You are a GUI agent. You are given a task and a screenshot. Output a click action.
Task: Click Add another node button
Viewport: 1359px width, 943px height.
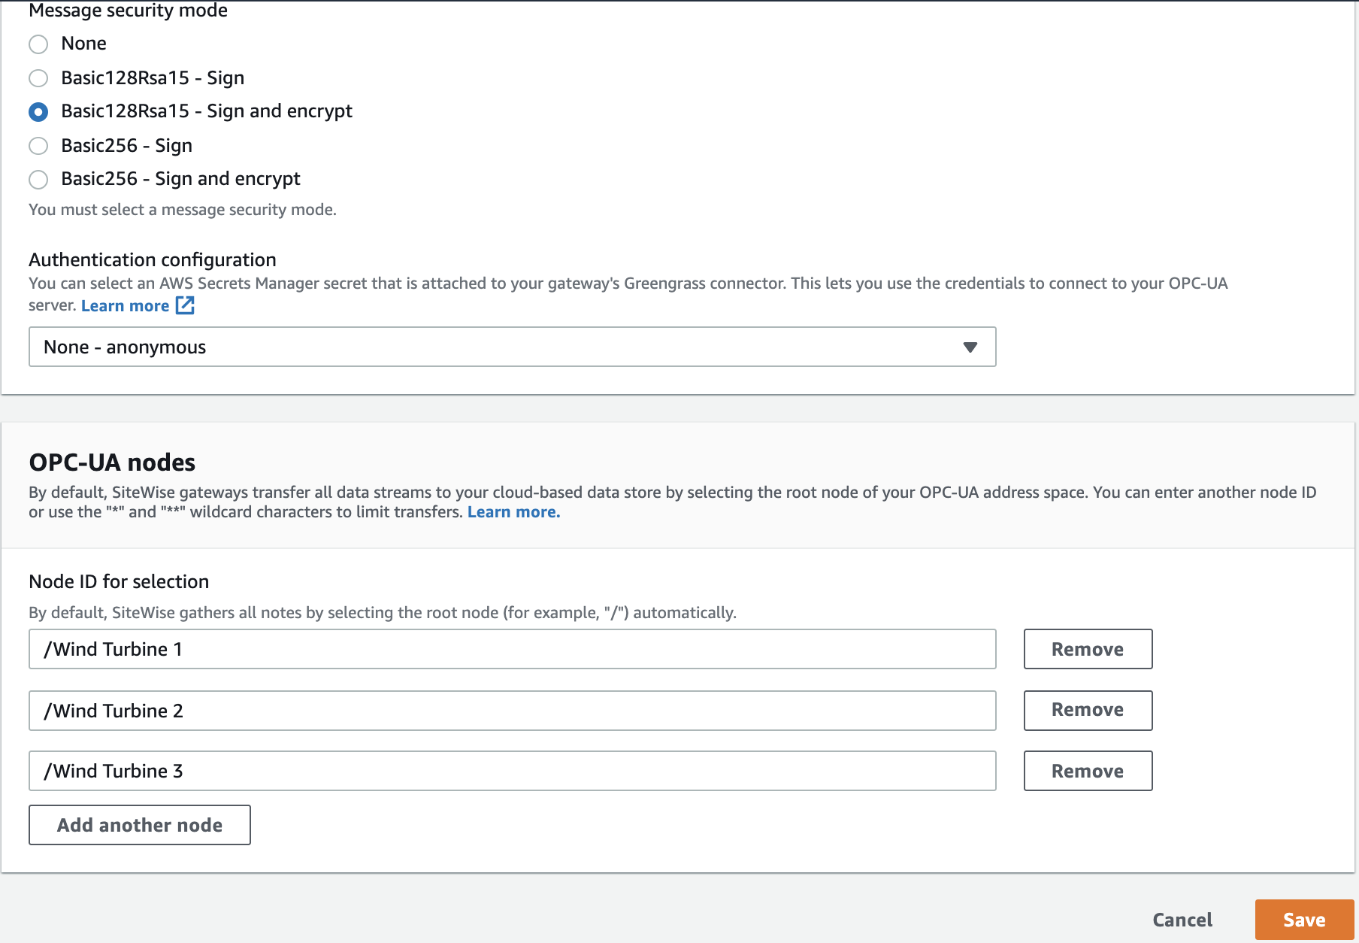pos(140,825)
